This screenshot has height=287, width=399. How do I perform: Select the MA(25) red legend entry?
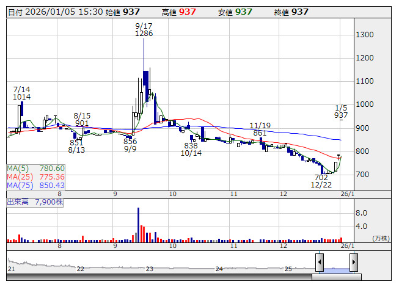[36, 176]
